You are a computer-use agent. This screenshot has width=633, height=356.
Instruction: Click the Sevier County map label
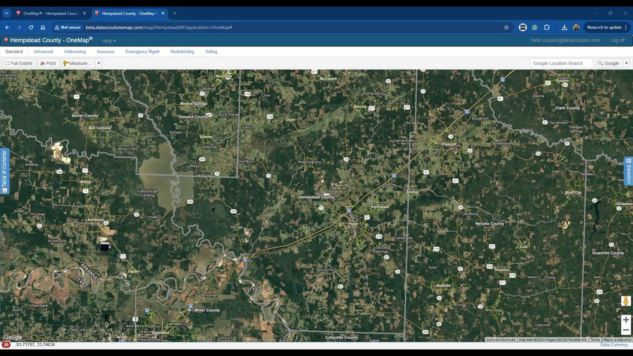(x=85, y=116)
